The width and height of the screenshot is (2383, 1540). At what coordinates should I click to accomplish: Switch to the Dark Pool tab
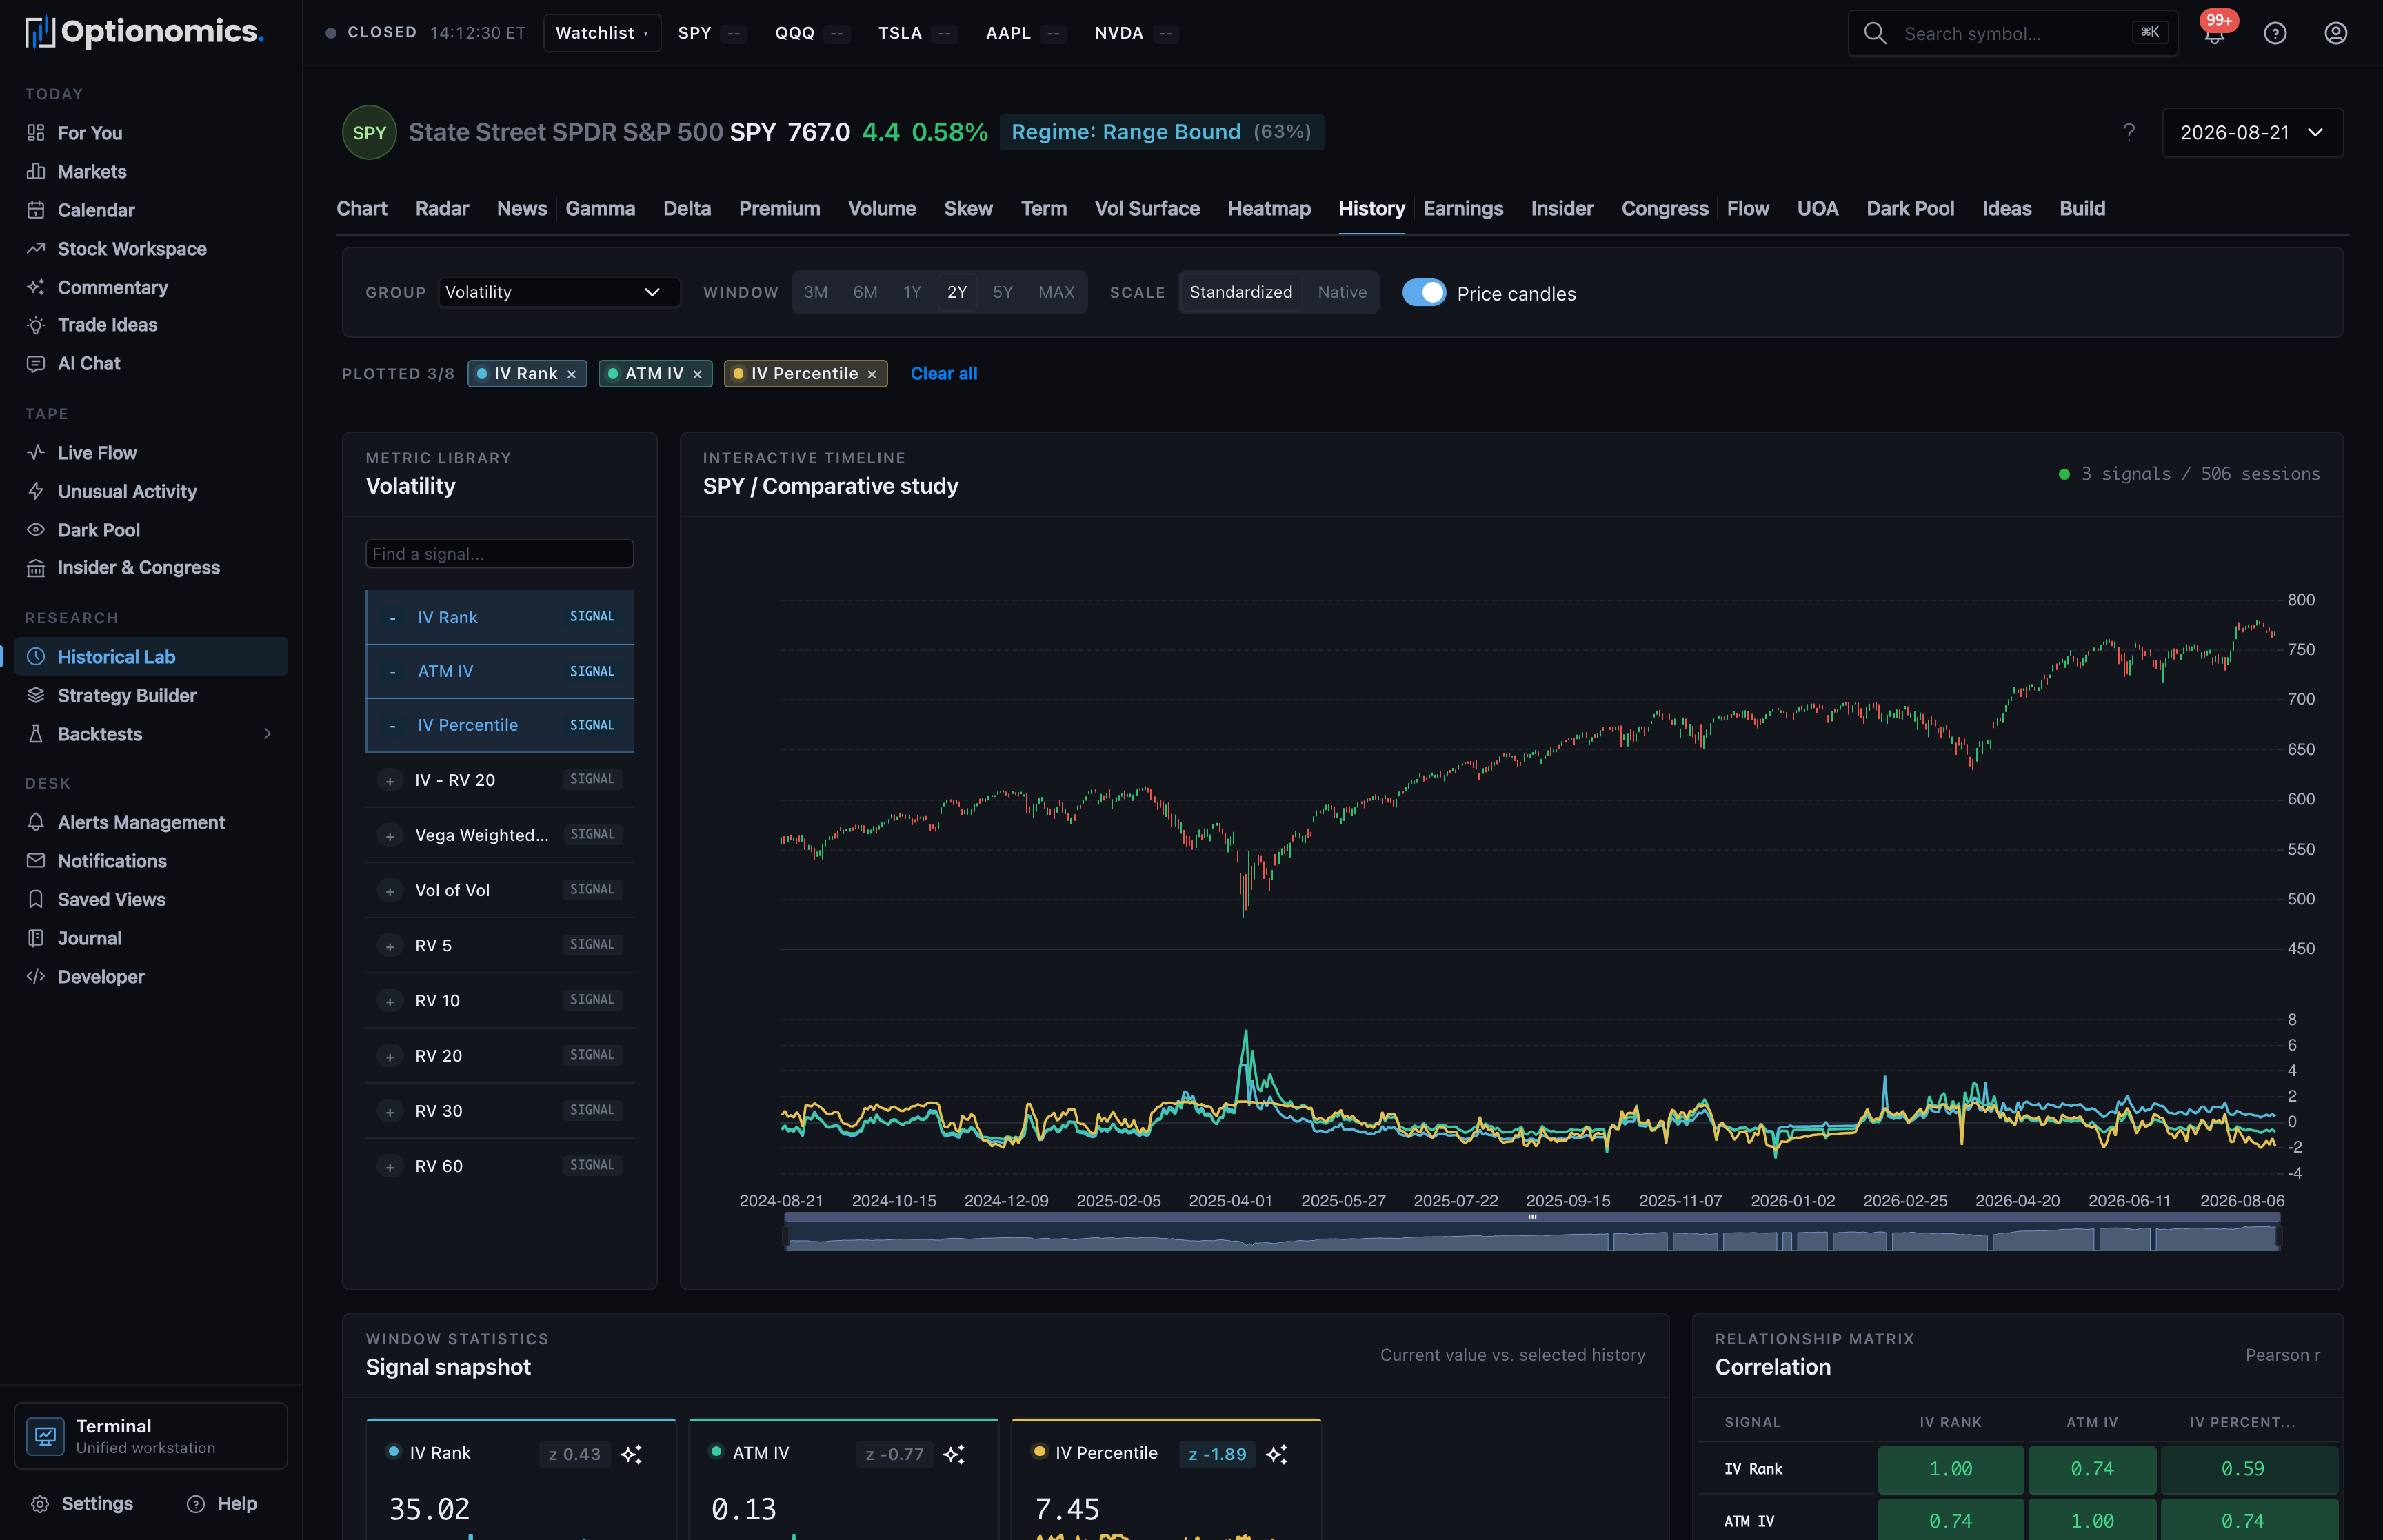click(x=1910, y=208)
